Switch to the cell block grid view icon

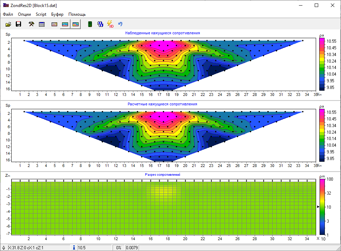click(x=54, y=24)
